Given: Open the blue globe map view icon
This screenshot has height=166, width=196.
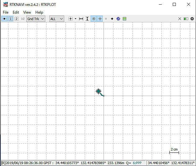Looking at the screenshot, I should pos(118,19).
